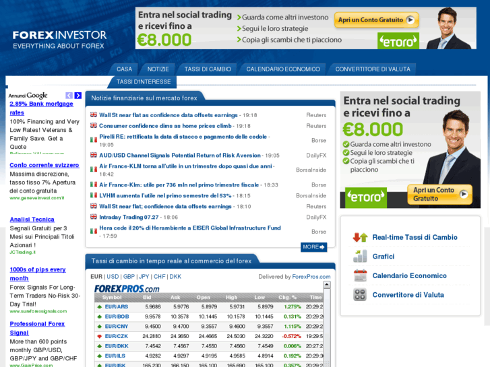The width and height of the screenshot is (490, 367).
Task: Click the MORE news button
Action: (x=314, y=247)
